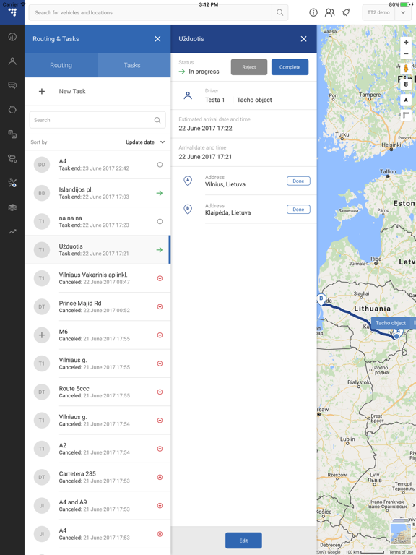Close the Užduotis detail panel

tap(304, 39)
